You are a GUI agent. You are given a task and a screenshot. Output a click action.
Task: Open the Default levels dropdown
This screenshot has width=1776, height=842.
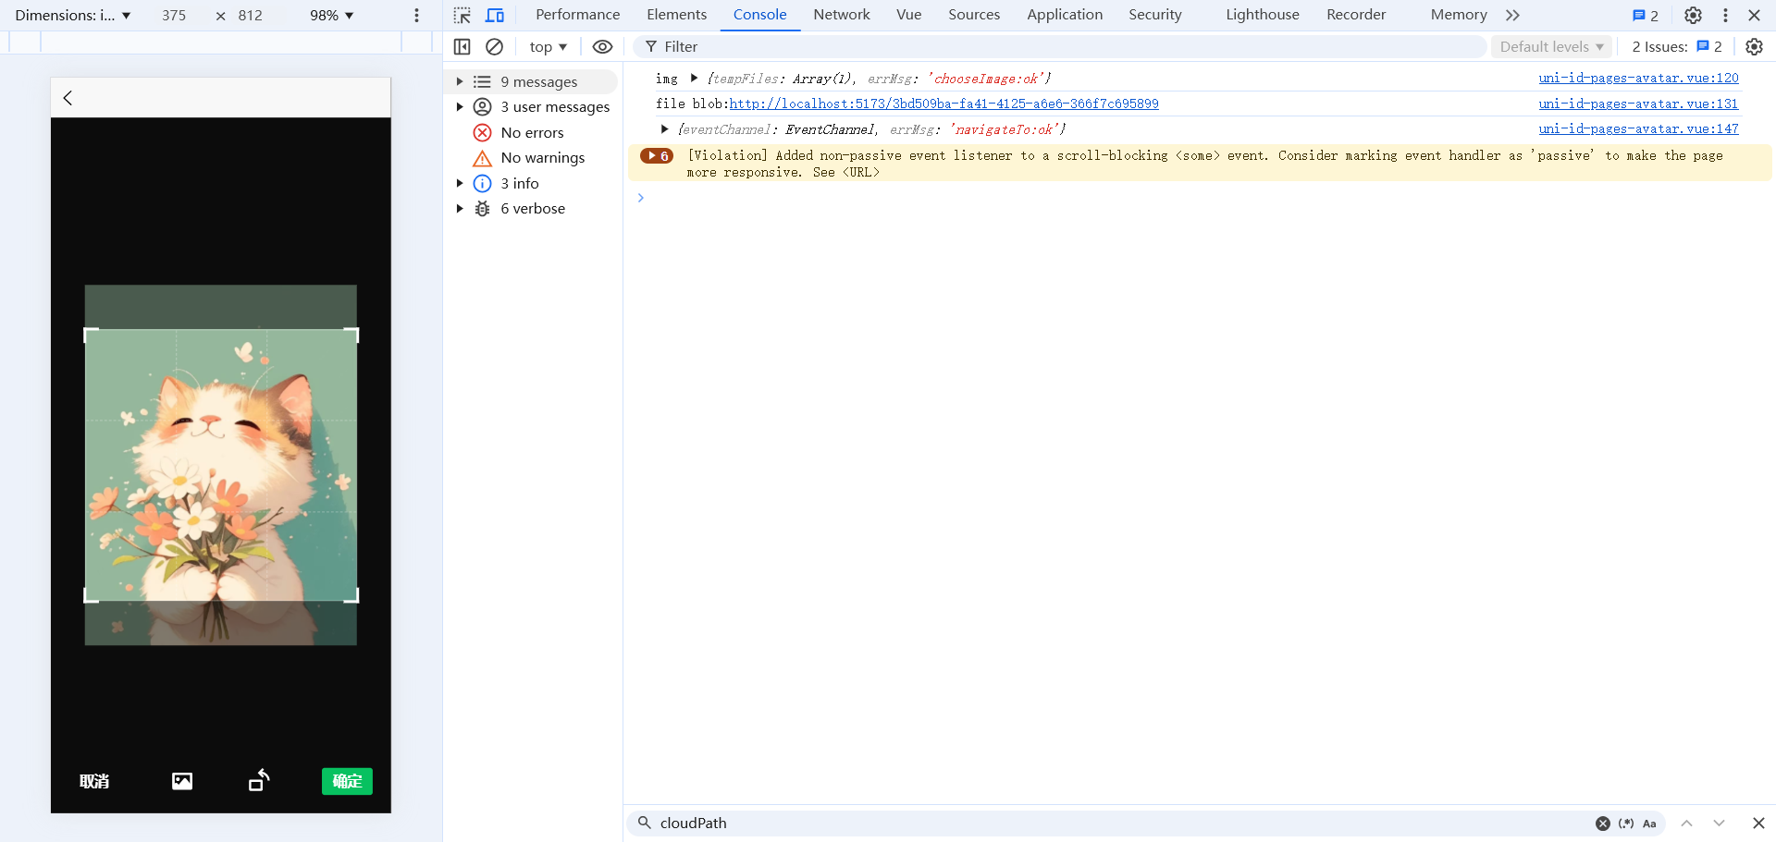coord(1551,46)
